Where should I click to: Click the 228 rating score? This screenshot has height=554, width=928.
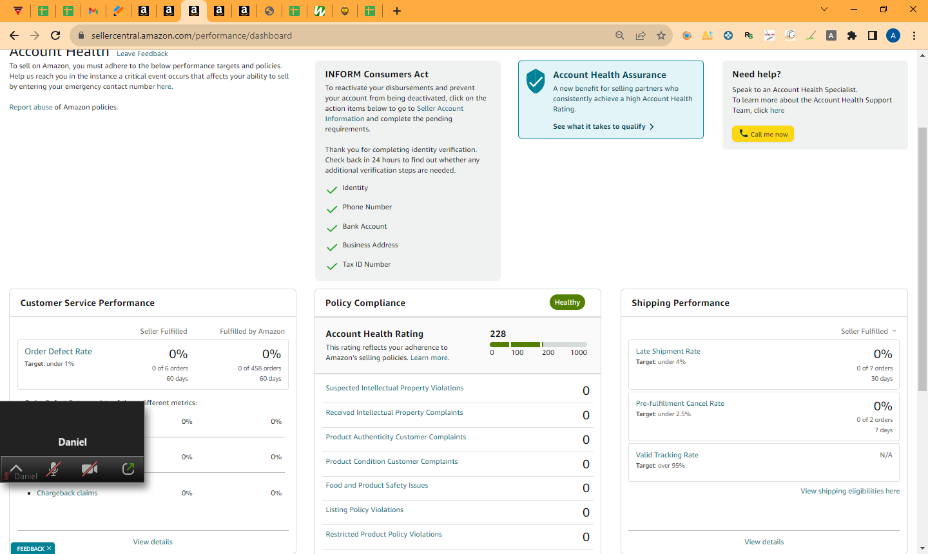(x=498, y=334)
